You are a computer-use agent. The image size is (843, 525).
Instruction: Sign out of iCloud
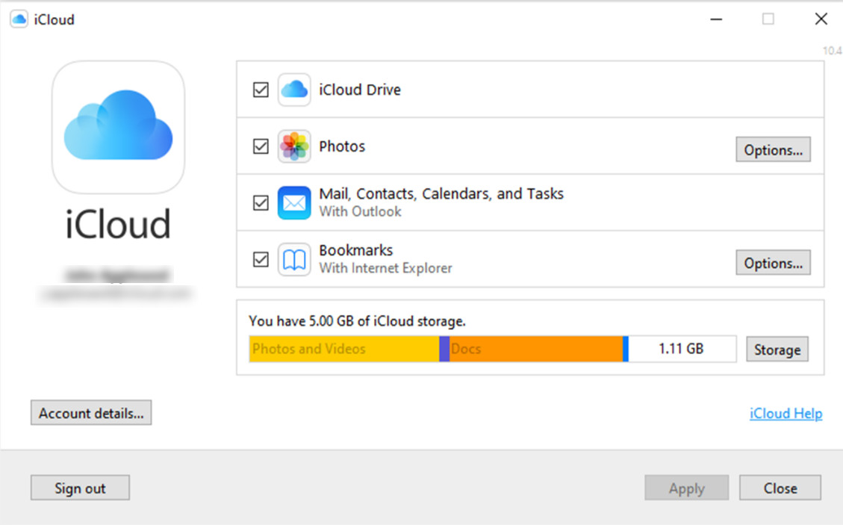[79, 487]
